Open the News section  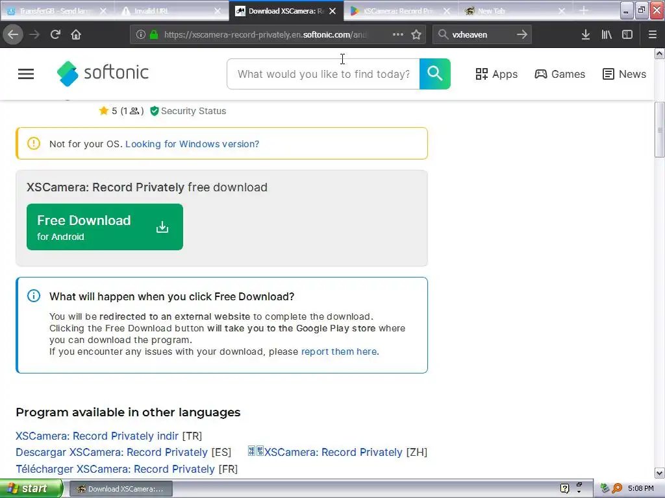(x=624, y=74)
